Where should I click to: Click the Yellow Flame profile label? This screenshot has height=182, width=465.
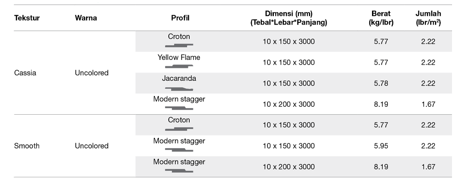tap(179, 58)
